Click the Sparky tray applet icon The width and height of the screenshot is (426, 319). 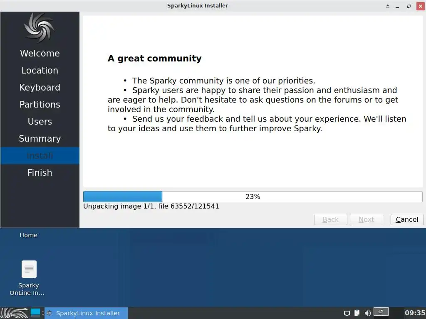click(x=381, y=312)
